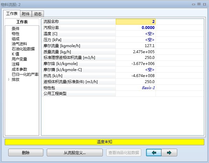Screen dimensions: 209x163
Task: Open 成本参数 page in left list
Action: [19, 69]
